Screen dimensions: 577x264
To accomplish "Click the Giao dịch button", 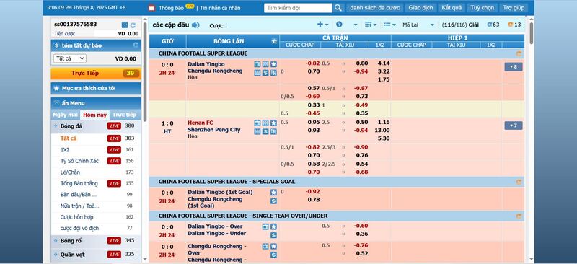I will pos(421,8).
